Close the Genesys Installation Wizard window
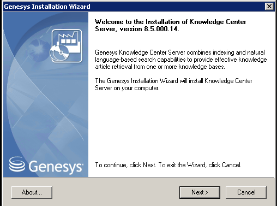The image size is (277, 206). 269,7
